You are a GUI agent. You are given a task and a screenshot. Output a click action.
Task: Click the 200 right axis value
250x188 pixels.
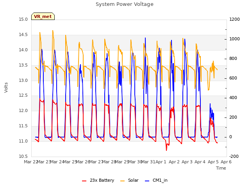pos(233,117)
